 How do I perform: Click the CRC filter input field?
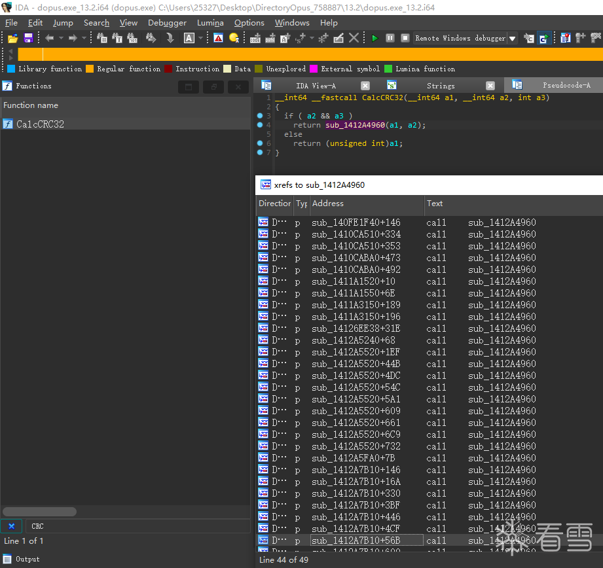click(x=138, y=527)
